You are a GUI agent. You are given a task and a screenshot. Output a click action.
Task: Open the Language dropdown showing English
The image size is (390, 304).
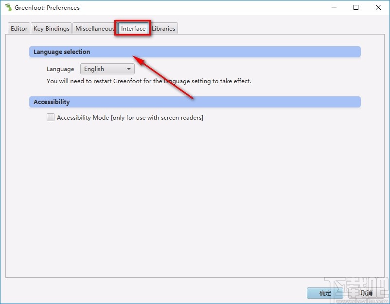click(x=107, y=69)
